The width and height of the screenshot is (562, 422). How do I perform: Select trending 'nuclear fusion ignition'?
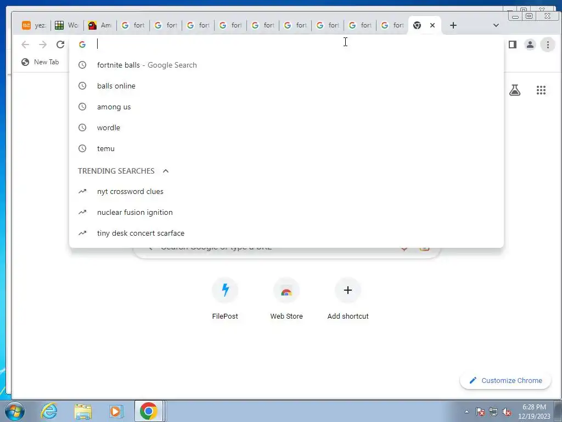click(x=286, y=212)
